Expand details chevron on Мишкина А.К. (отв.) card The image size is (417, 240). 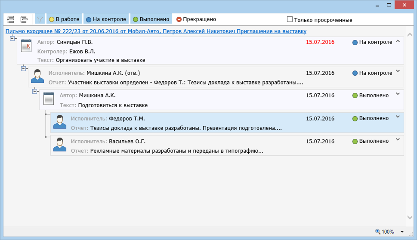coord(398,71)
